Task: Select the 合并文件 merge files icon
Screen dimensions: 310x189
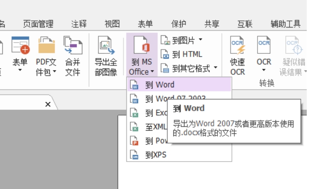Action: tap(73, 45)
